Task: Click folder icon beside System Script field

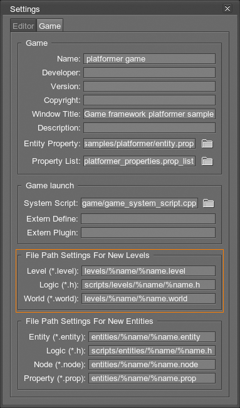Action: point(208,203)
